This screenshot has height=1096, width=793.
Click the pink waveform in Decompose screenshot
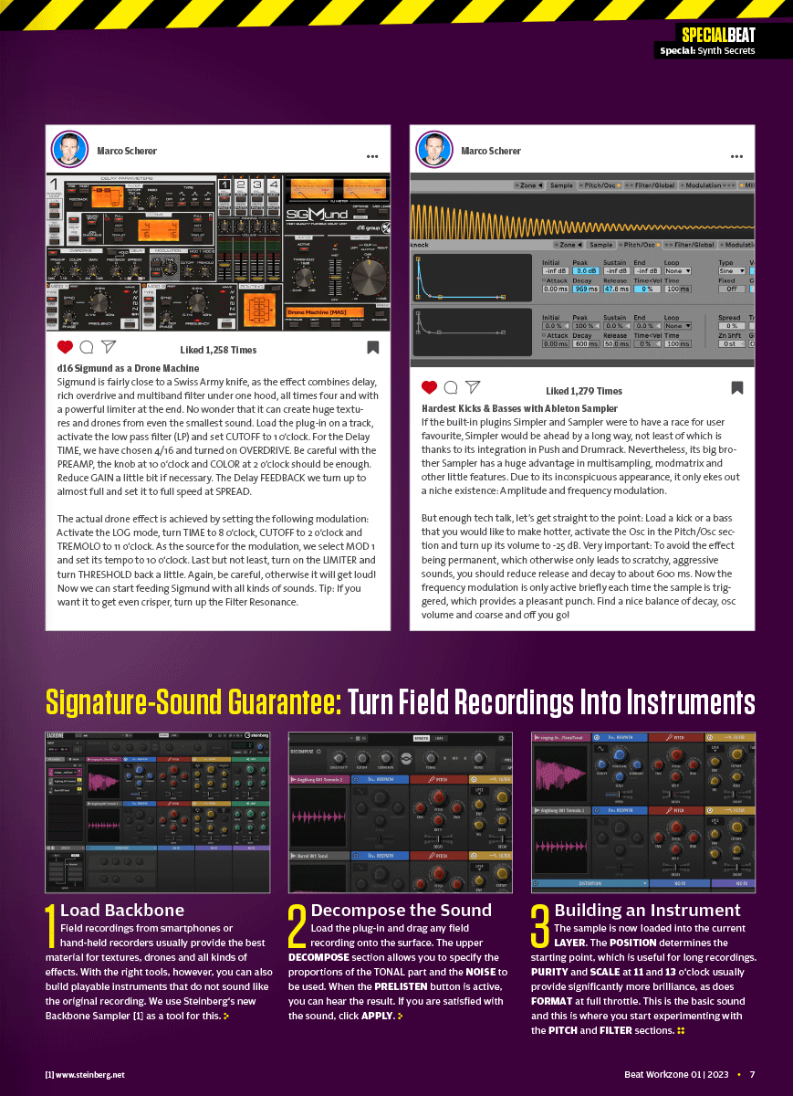click(318, 817)
